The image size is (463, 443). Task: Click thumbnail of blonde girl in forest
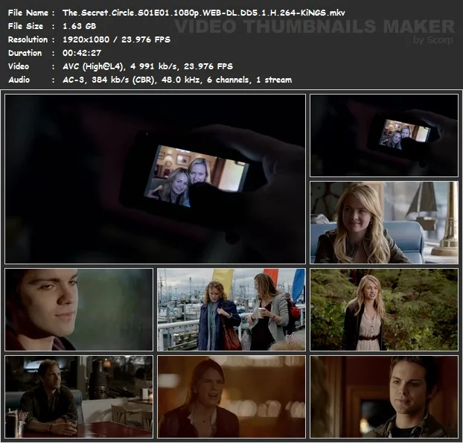point(384,310)
